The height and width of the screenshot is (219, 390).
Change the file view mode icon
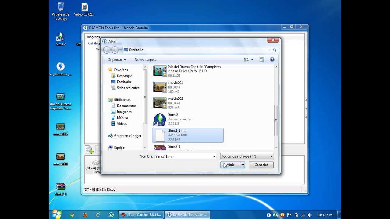tap(246, 60)
